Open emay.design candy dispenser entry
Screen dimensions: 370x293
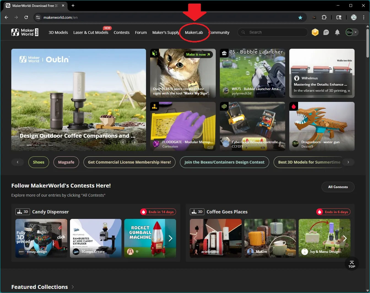pyautogui.click(x=41, y=238)
